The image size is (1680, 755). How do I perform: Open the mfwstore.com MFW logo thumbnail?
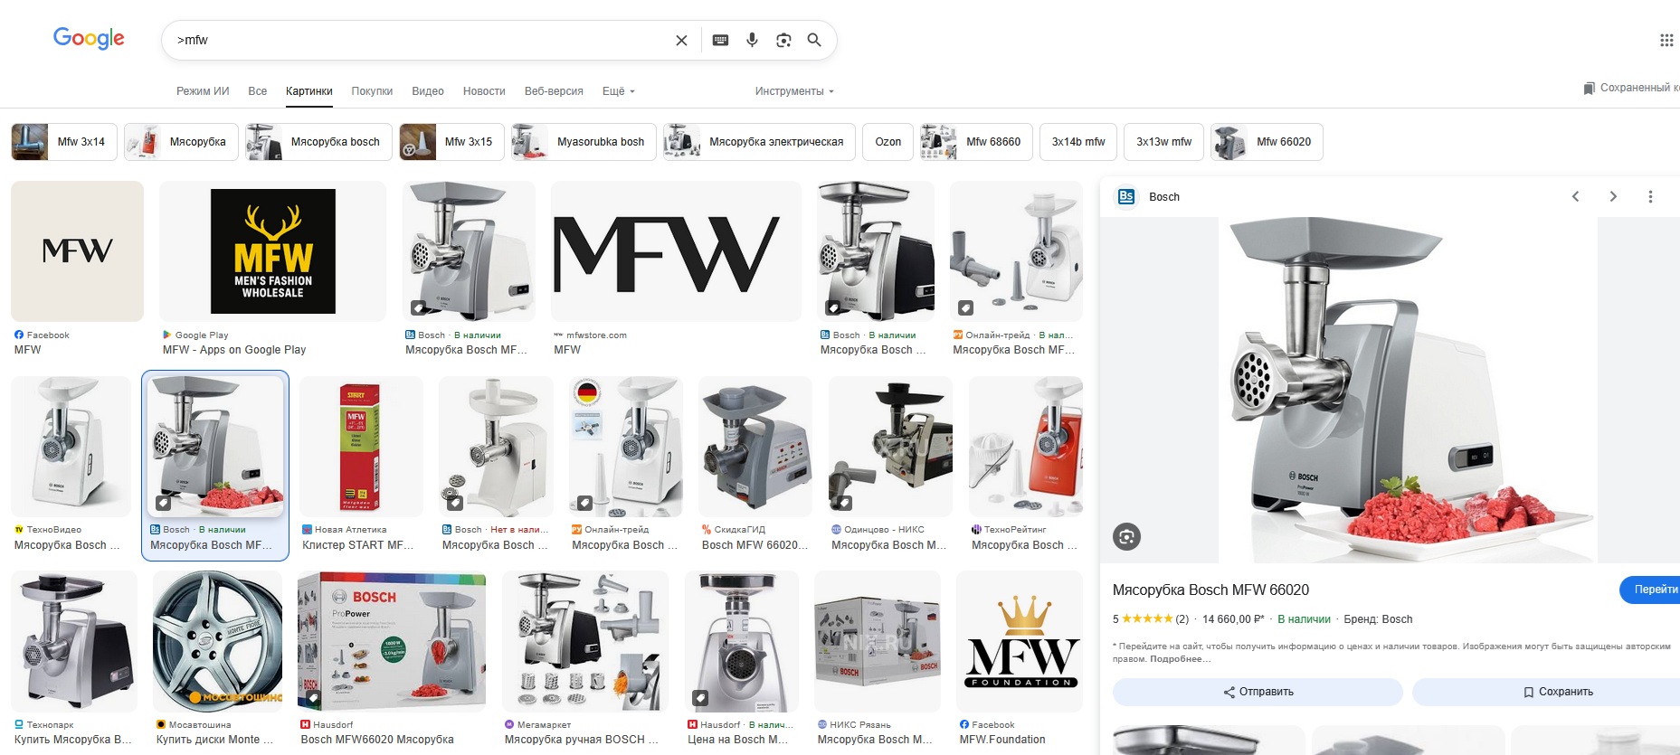(x=676, y=251)
